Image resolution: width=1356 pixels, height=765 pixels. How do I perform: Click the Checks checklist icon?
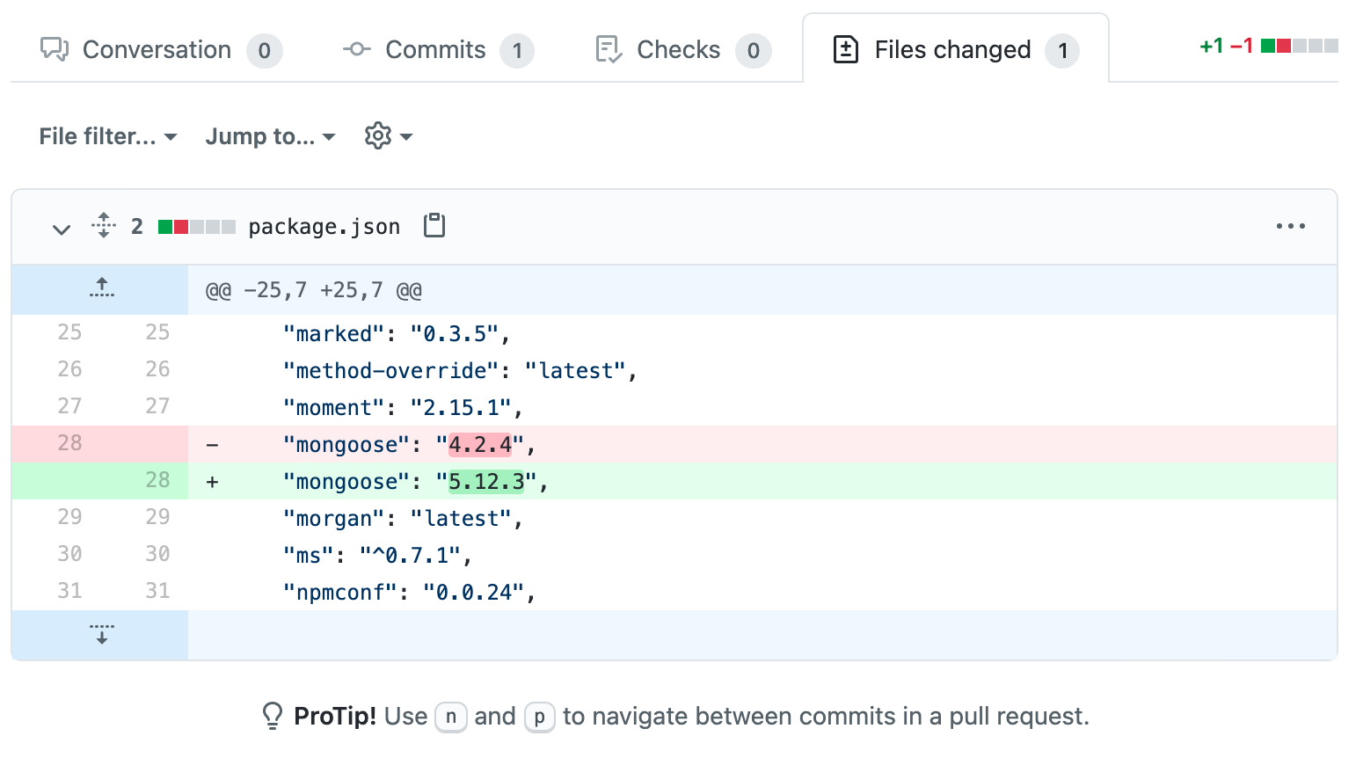pyautogui.click(x=607, y=49)
